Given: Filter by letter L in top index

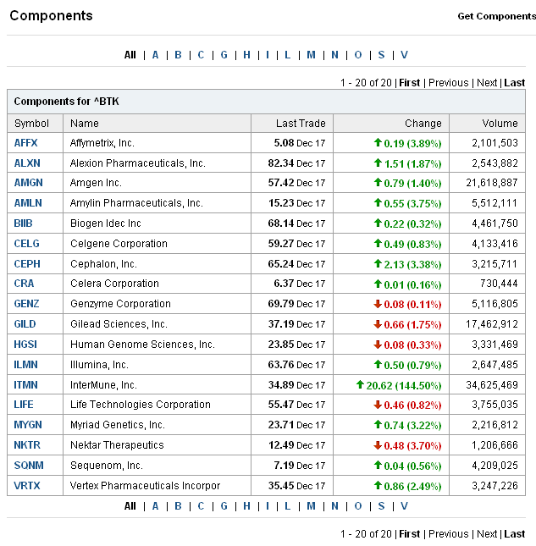Looking at the screenshot, I should 287,55.
